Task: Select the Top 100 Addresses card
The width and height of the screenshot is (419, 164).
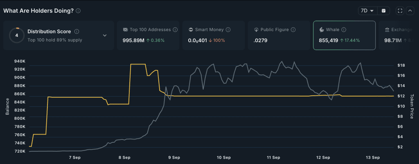Action: pos(148,35)
